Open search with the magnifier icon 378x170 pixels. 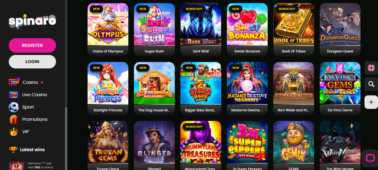click(371, 84)
